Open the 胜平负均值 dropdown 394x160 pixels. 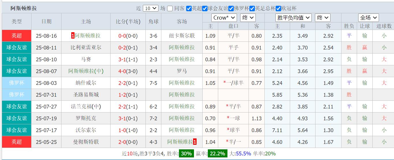(x=293, y=18)
